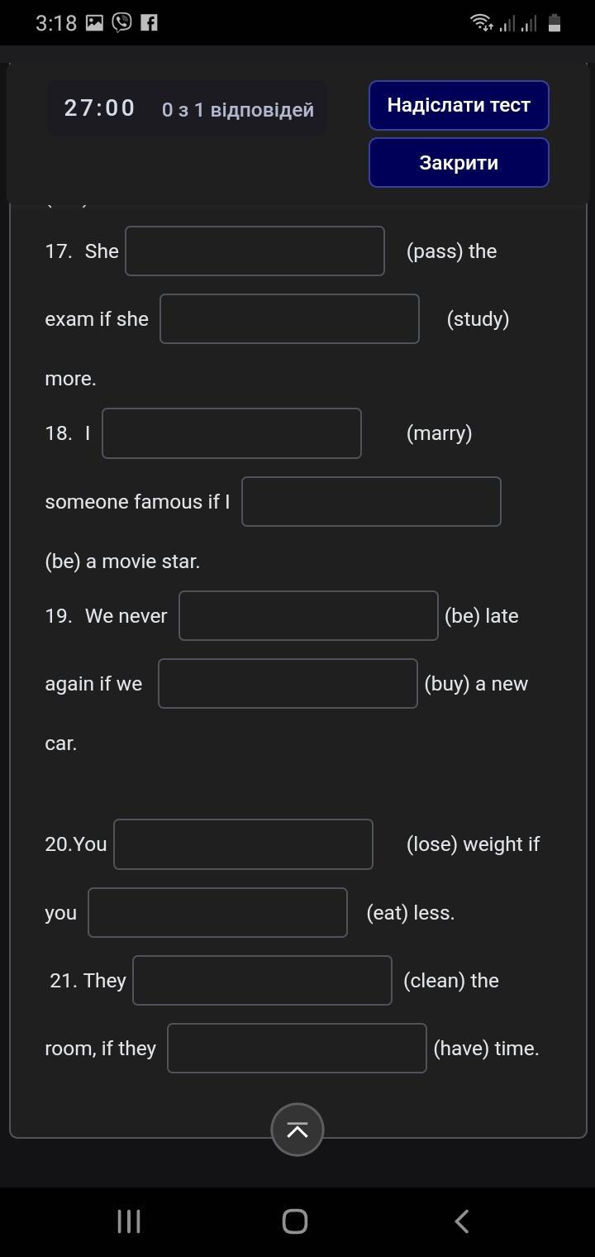
Task: Tap the Wi-Fi status icon
Action: click(x=480, y=22)
